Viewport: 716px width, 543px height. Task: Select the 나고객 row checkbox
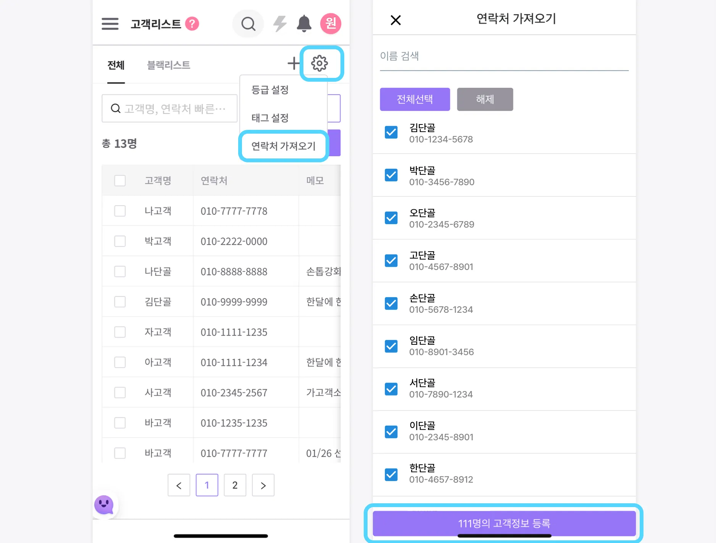coord(120,211)
